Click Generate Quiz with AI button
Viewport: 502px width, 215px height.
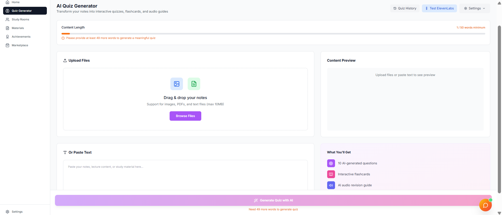273,200
